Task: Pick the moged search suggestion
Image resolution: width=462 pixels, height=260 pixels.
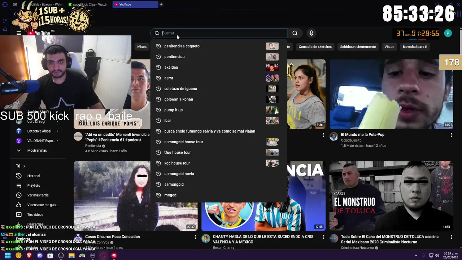Action: [x=219, y=195]
